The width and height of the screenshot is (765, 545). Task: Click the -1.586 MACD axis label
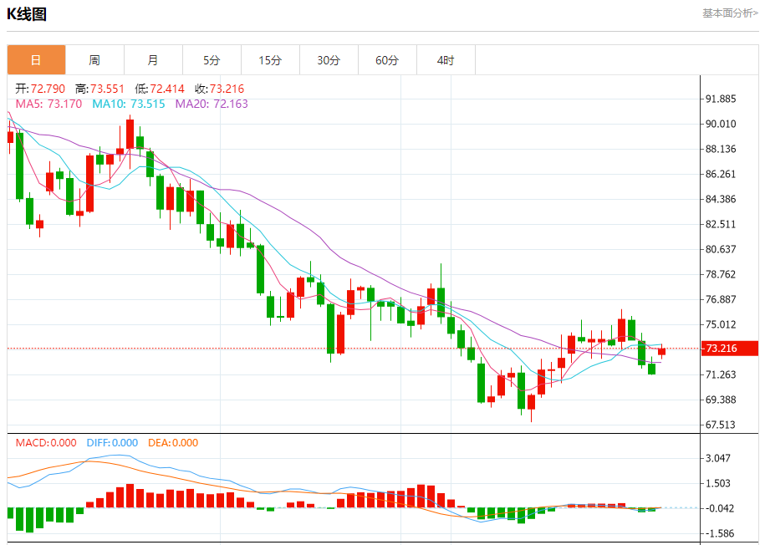click(718, 534)
